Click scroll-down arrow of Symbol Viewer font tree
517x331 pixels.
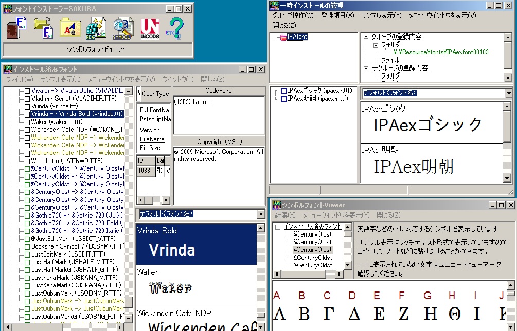coord(348,265)
